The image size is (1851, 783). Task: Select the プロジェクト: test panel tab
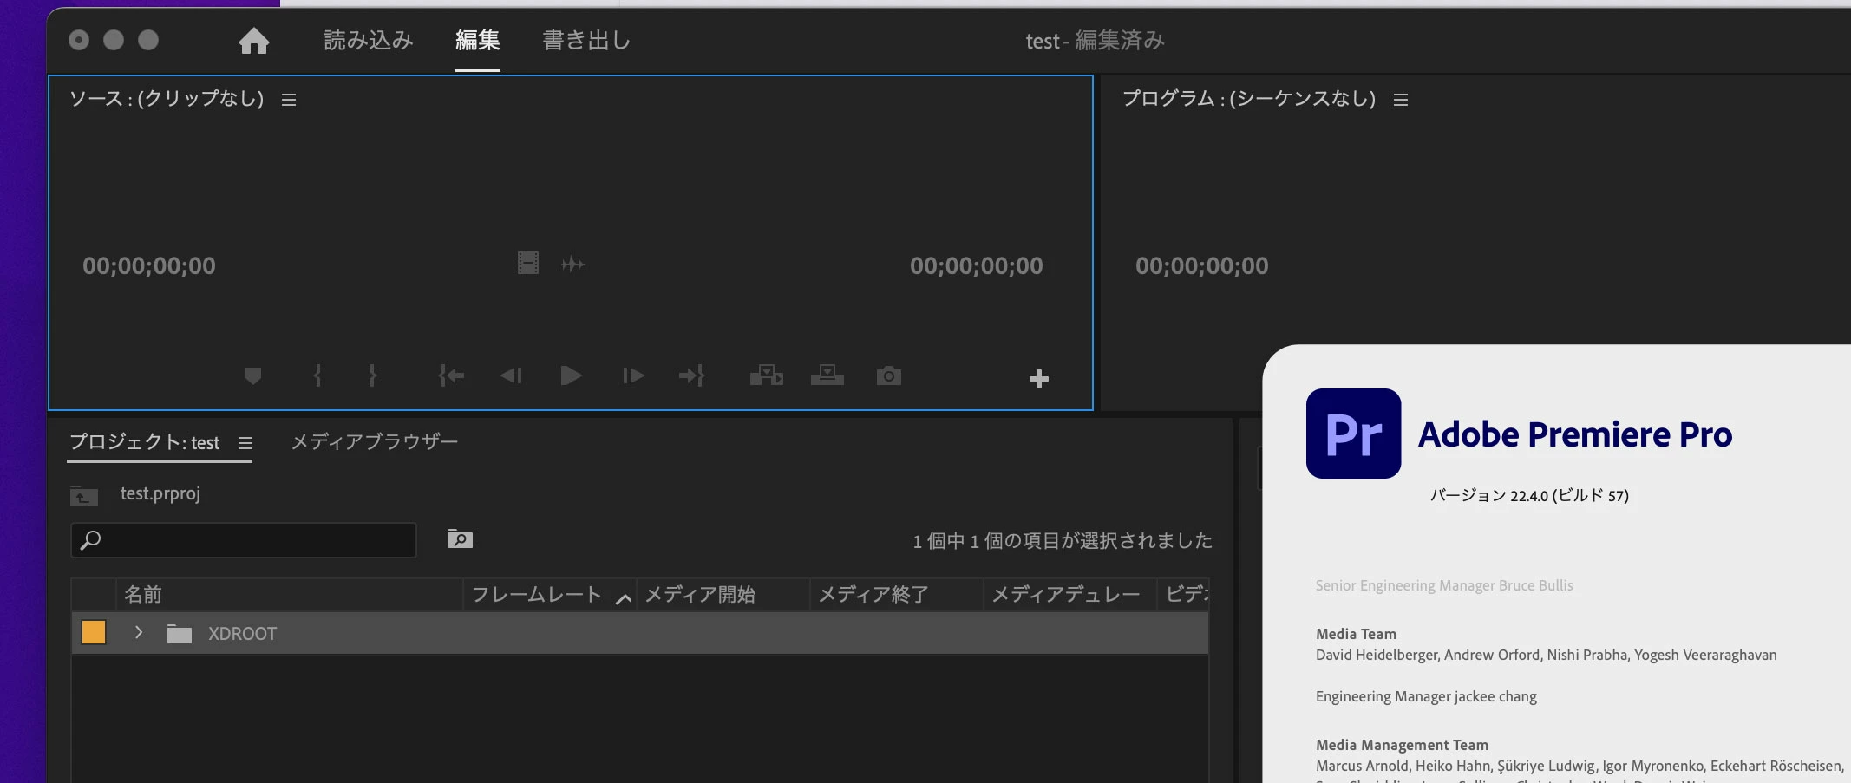(x=144, y=442)
